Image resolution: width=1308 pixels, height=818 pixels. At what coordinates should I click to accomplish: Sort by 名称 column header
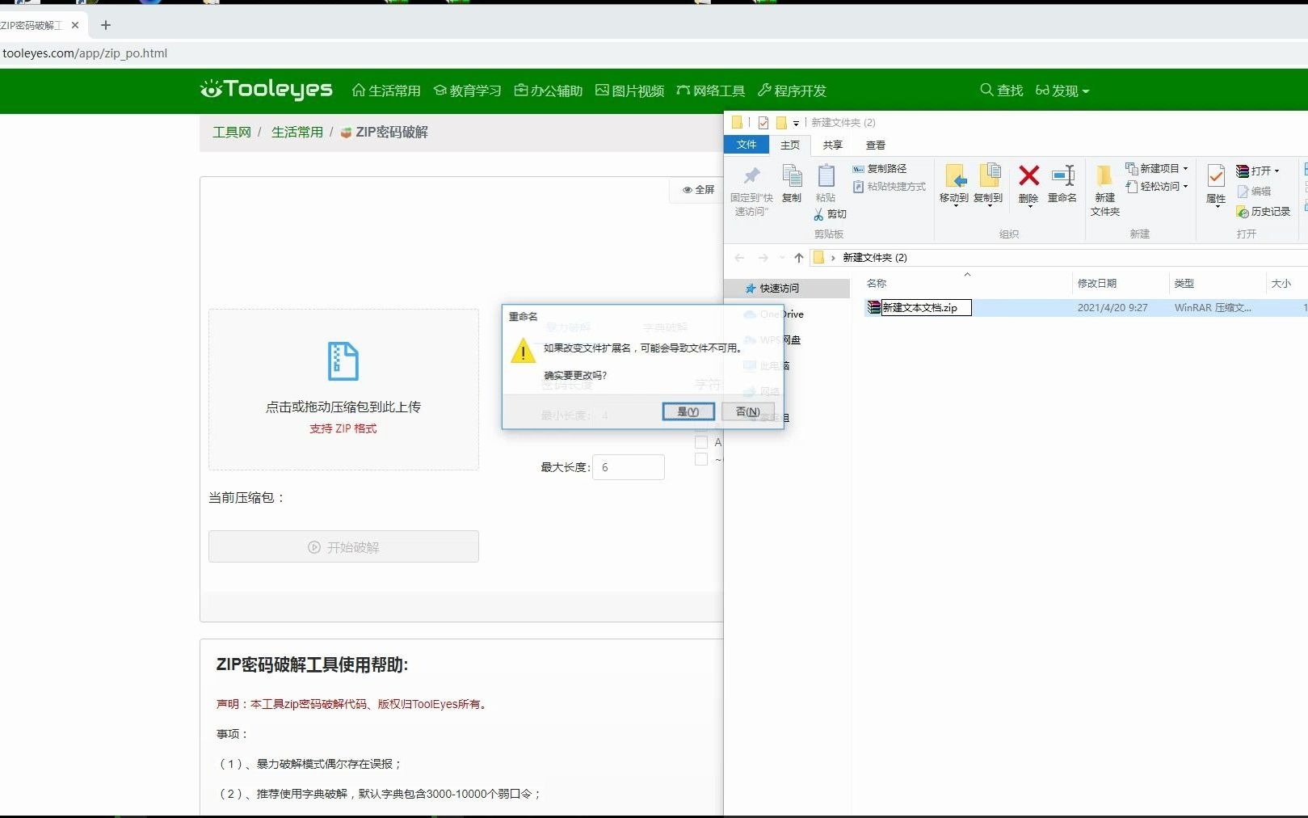(877, 283)
